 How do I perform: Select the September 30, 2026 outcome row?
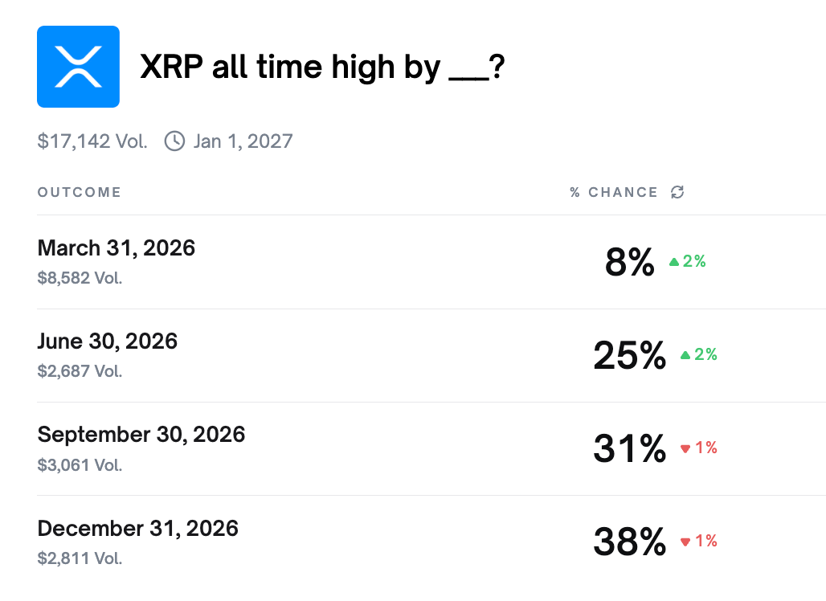point(141,435)
